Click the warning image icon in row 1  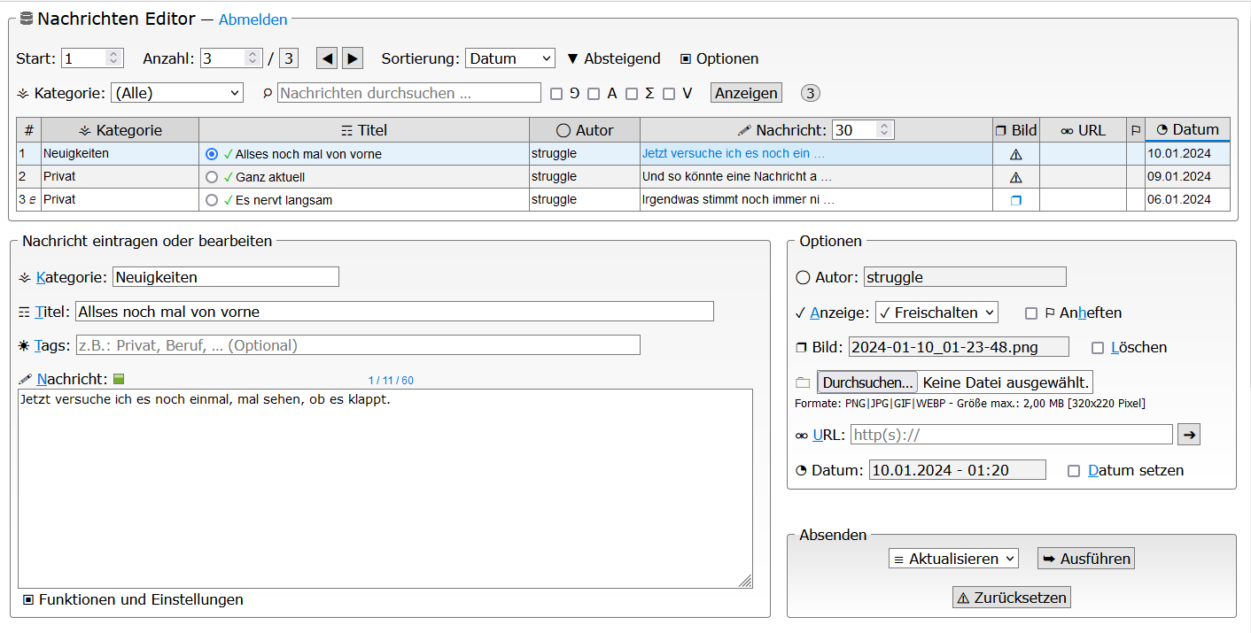click(1015, 154)
